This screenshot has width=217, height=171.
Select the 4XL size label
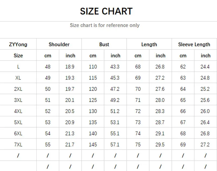click(18, 111)
